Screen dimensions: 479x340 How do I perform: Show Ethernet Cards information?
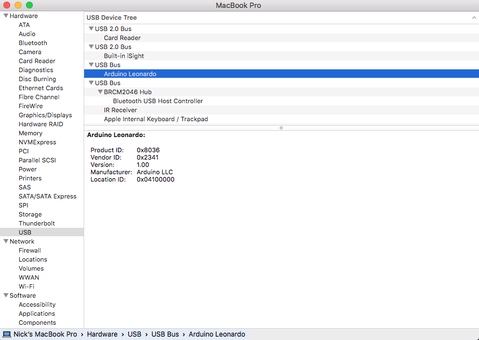point(41,88)
